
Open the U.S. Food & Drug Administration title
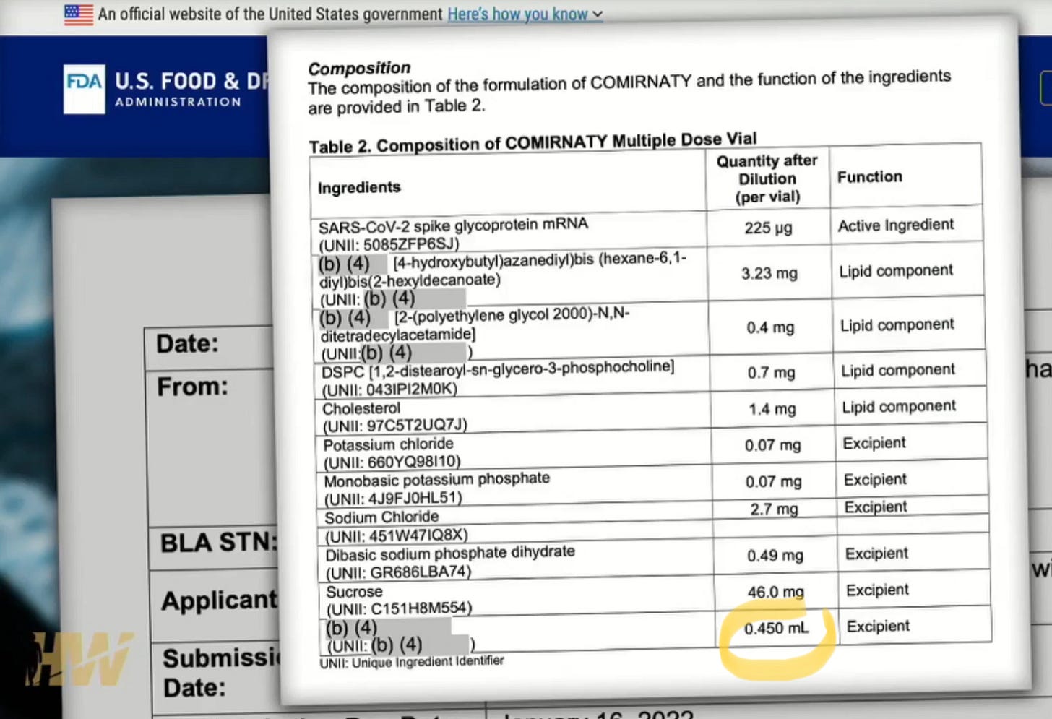coord(191,89)
